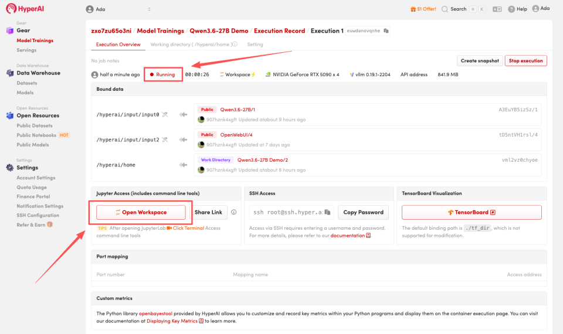Switch to Execution Overview tab
This screenshot has width=563, height=334.
point(118,45)
